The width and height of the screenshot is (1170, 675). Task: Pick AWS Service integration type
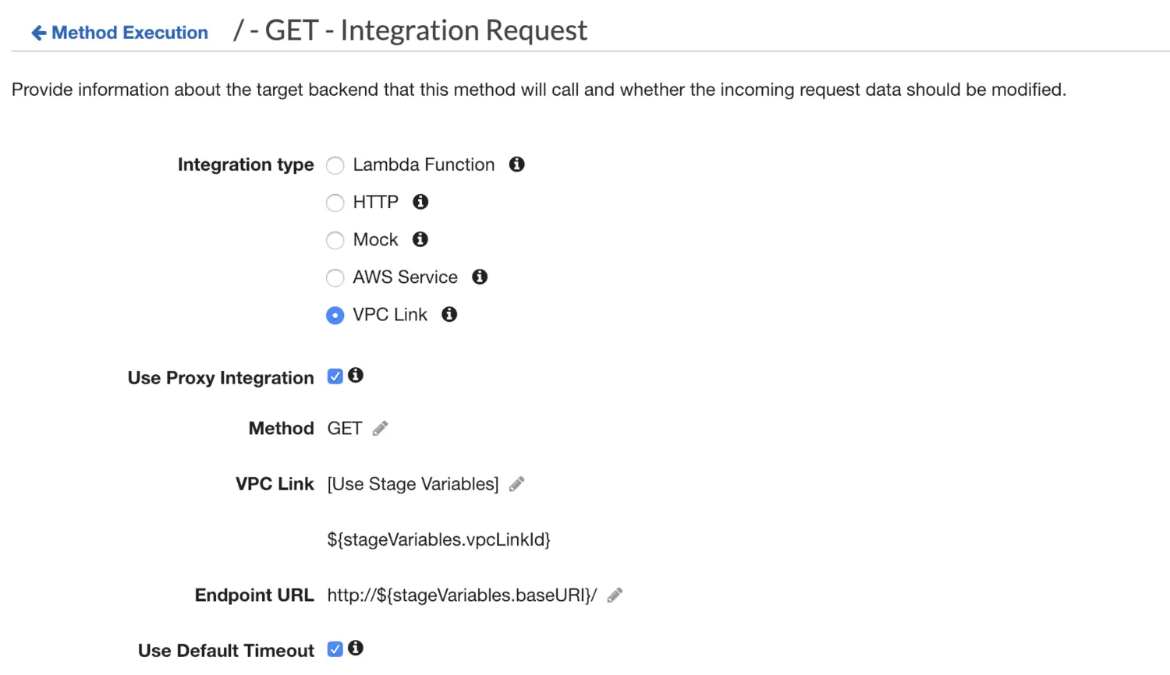coord(335,277)
